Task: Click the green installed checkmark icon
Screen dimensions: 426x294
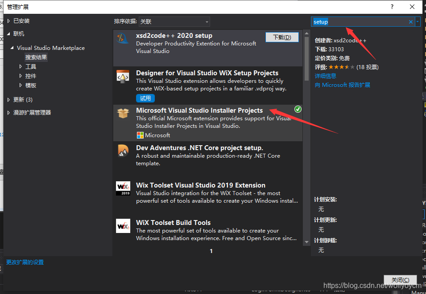Action: pos(298,109)
